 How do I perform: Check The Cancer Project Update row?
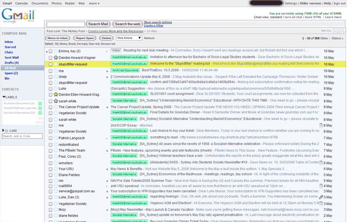[x=51, y=107]
